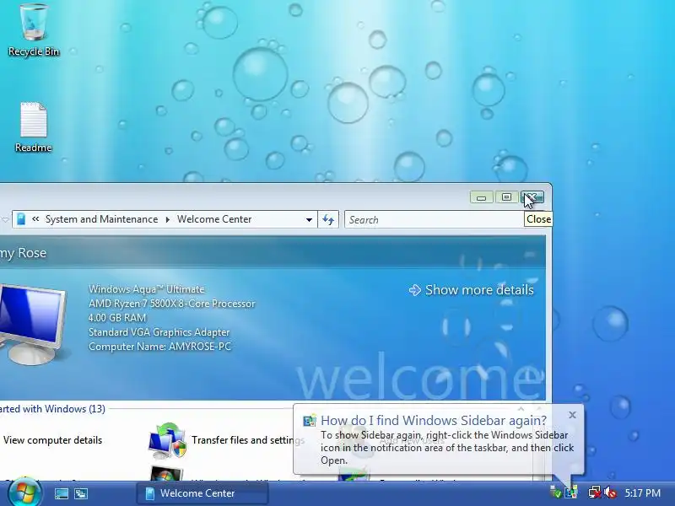Click the double chevron breadcrumb overflow

click(35, 219)
